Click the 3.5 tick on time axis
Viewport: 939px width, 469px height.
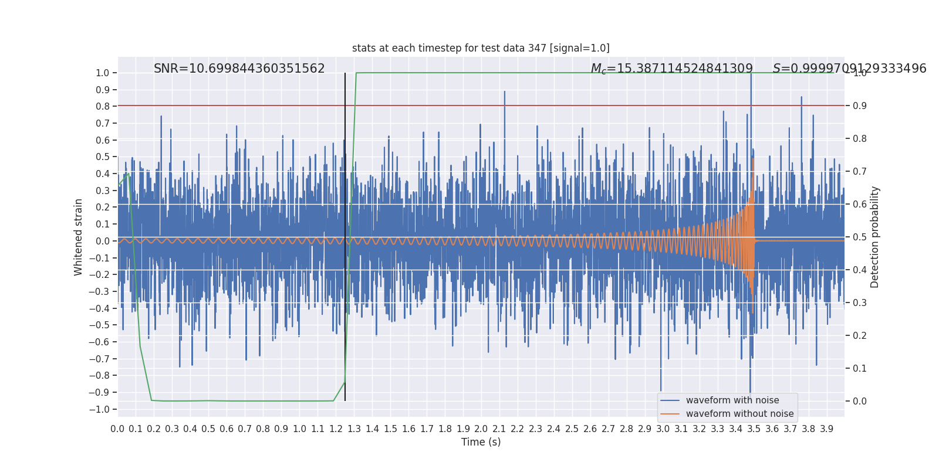click(x=754, y=429)
